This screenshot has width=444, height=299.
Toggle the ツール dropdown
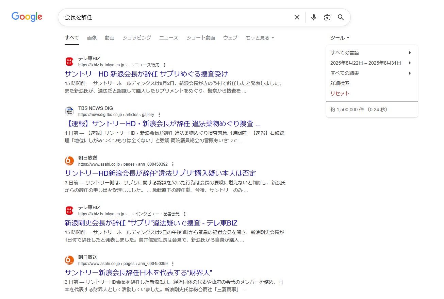(x=340, y=38)
